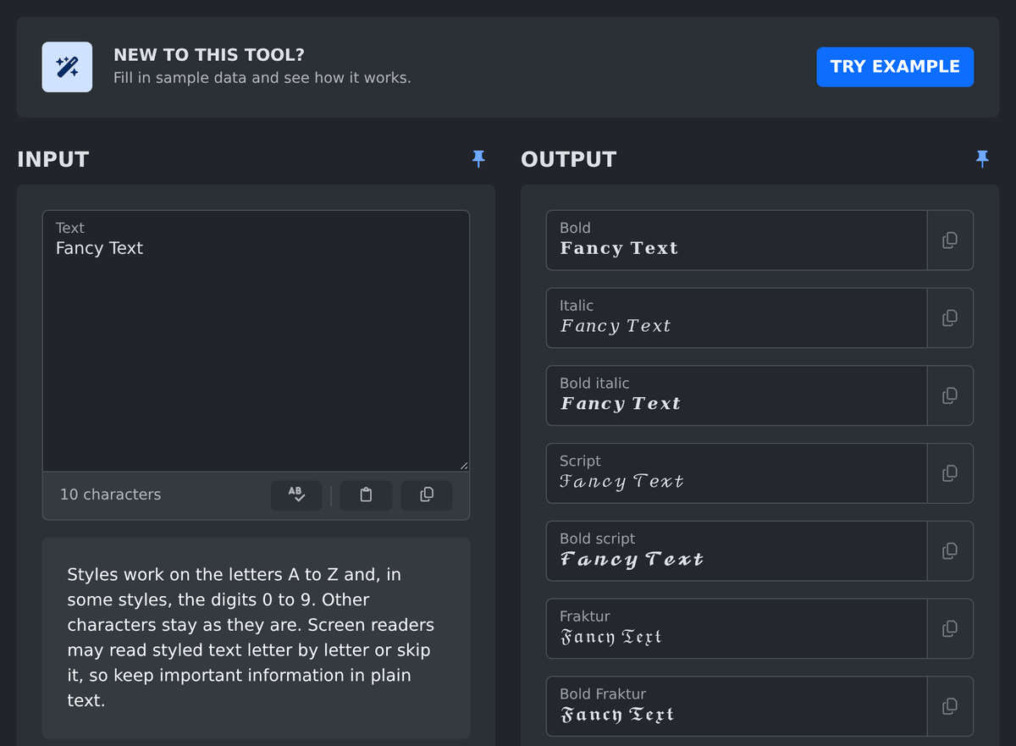Click the Bold Fraktur output field
The width and height of the screenshot is (1016, 746).
[737, 706]
